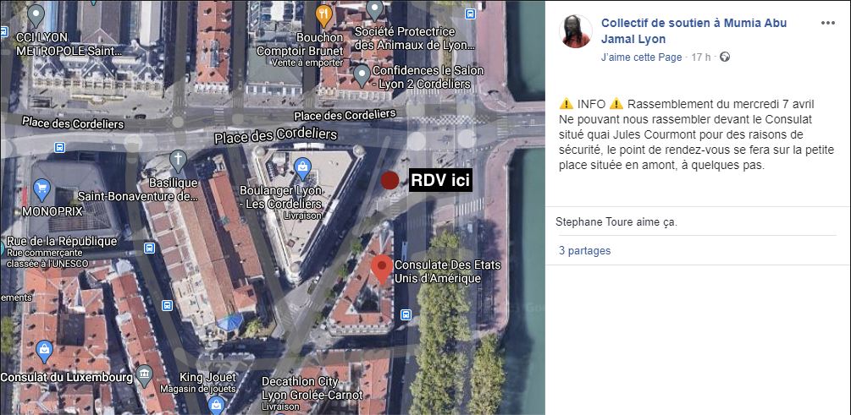Select the Confidences le Salon location pin
The width and height of the screenshot is (851, 415).
coord(362,76)
